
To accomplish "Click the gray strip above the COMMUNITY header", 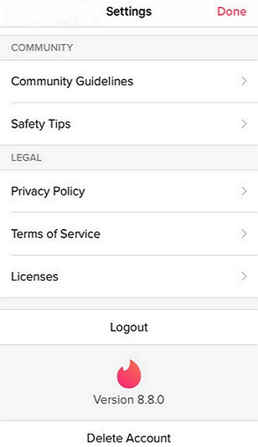I will click(129, 32).
